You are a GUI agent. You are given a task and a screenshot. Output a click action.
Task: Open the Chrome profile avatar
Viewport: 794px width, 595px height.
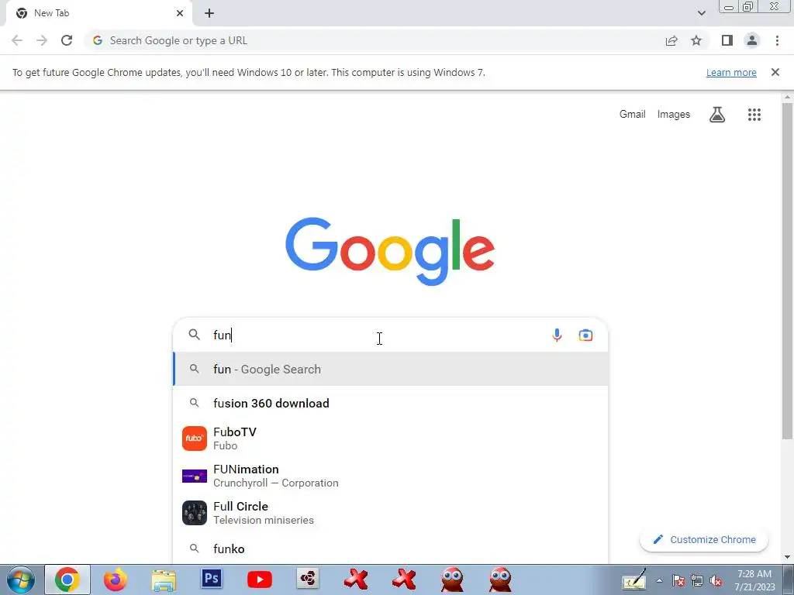point(752,40)
